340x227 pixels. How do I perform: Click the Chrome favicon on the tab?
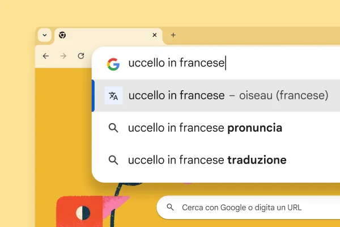[x=62, y=35]
